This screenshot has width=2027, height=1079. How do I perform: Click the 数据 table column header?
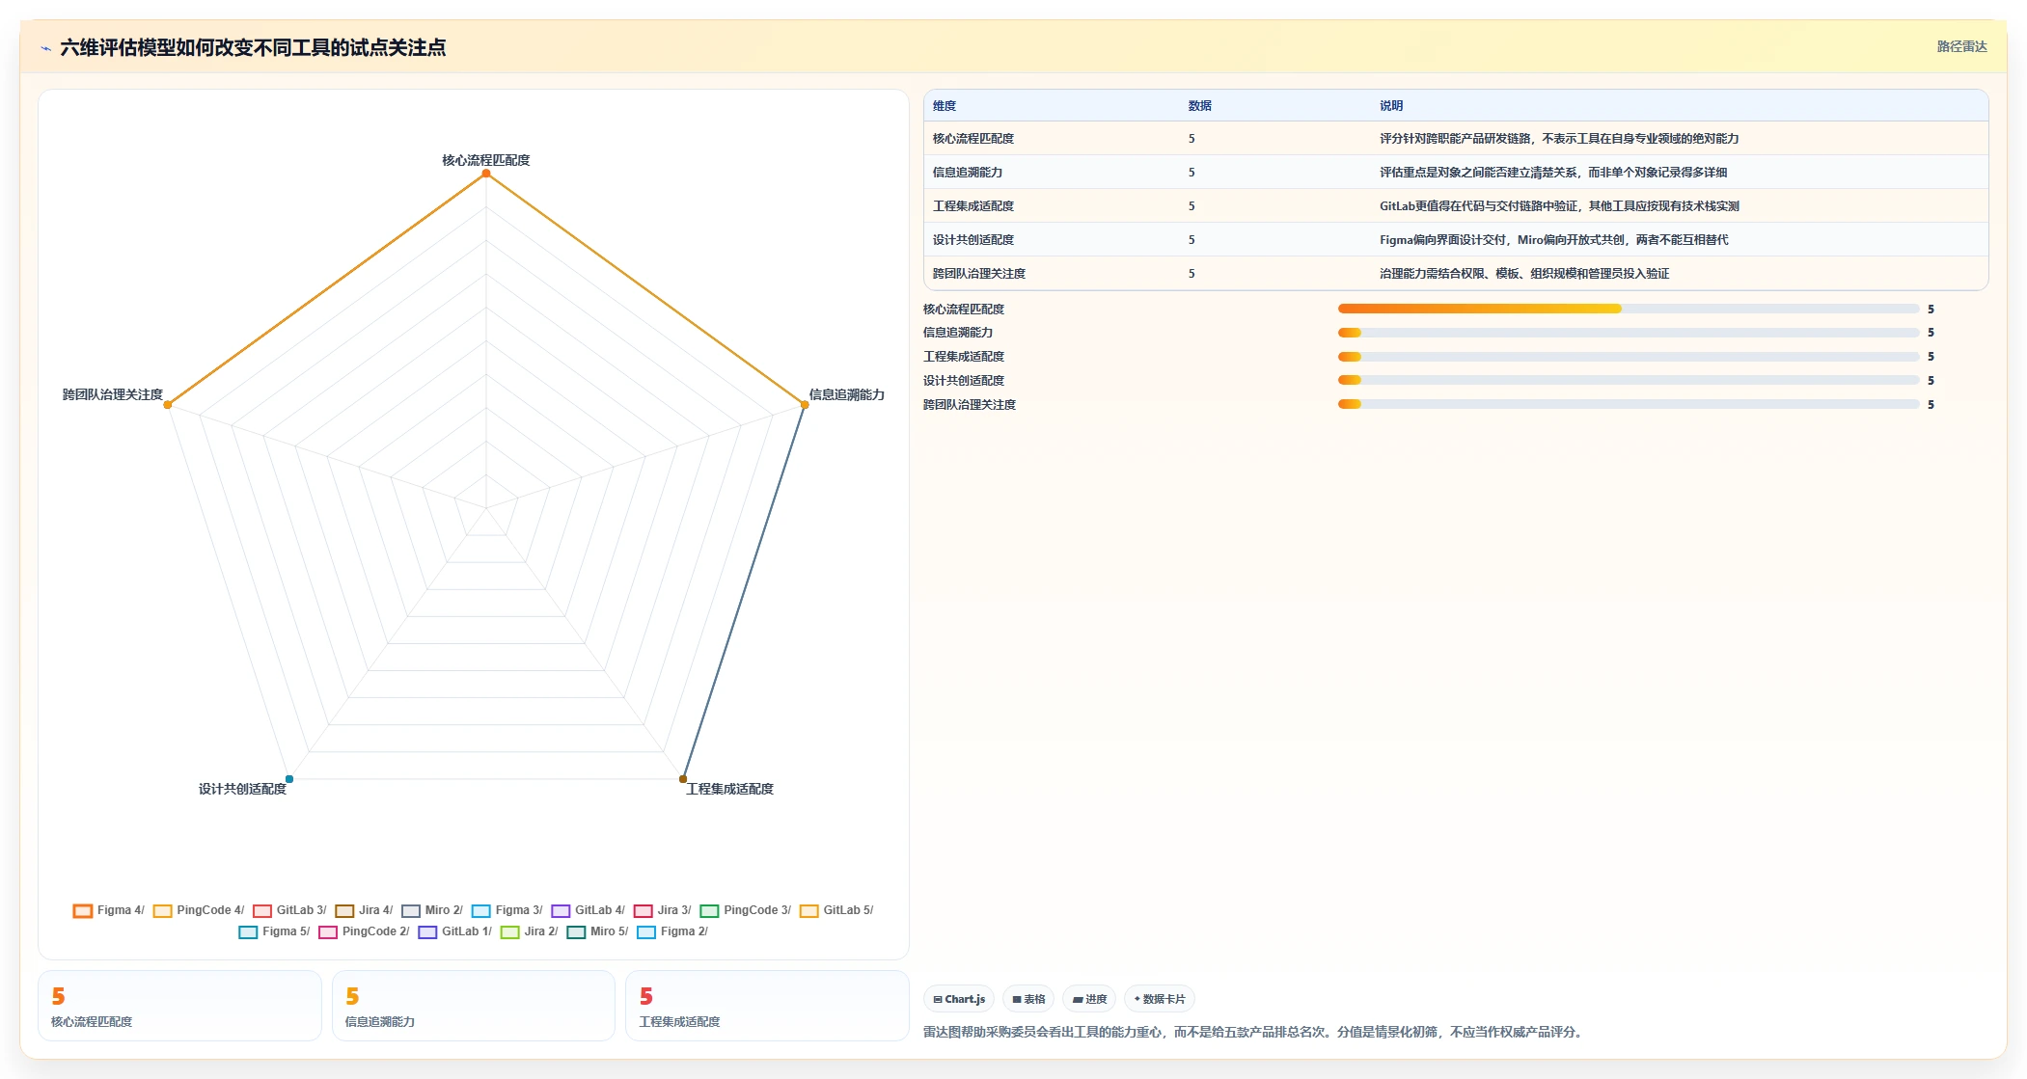tap(1200, 106)
